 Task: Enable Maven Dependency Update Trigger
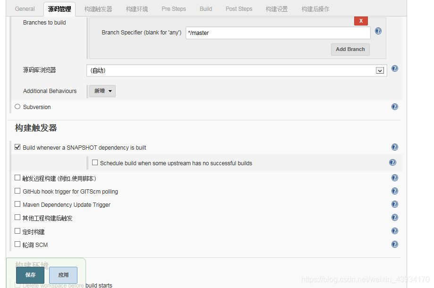[x=17, y=204]
